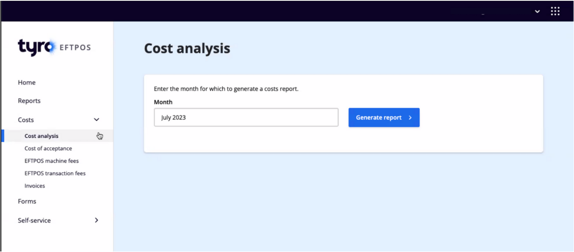The height and width of the screenshot is (252, 574).
Task: Click the Tyro EFTPOS logo
Action: (x=54, y=47)
